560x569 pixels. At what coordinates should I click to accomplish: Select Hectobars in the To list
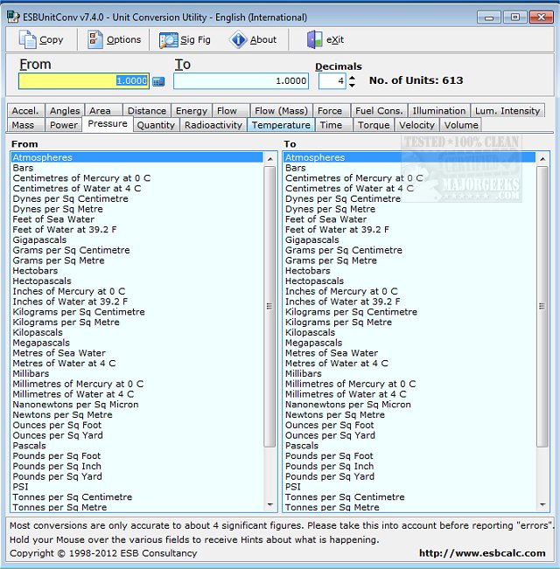pyautogui.click(x=409, y=271)
